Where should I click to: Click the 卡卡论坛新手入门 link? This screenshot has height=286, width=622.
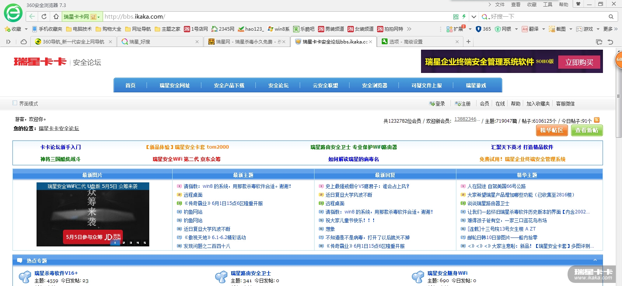[61, 147]
